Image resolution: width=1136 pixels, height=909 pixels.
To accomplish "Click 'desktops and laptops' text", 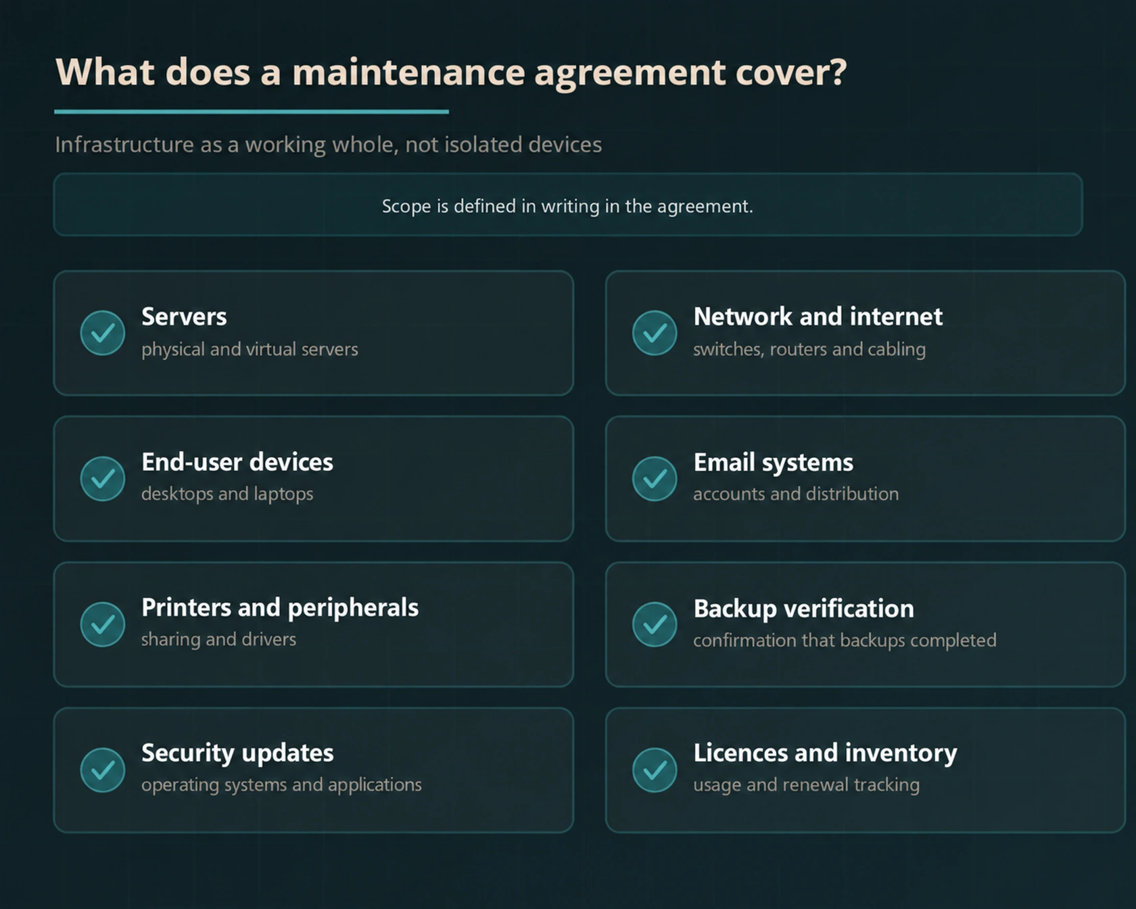I will [x=227, y=494].
